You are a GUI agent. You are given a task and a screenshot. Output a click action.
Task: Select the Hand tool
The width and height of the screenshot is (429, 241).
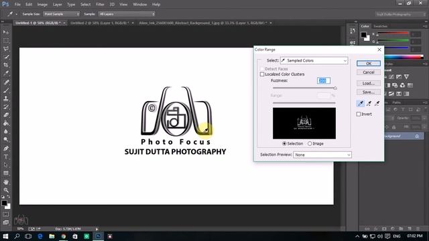[x=6, y=181]
